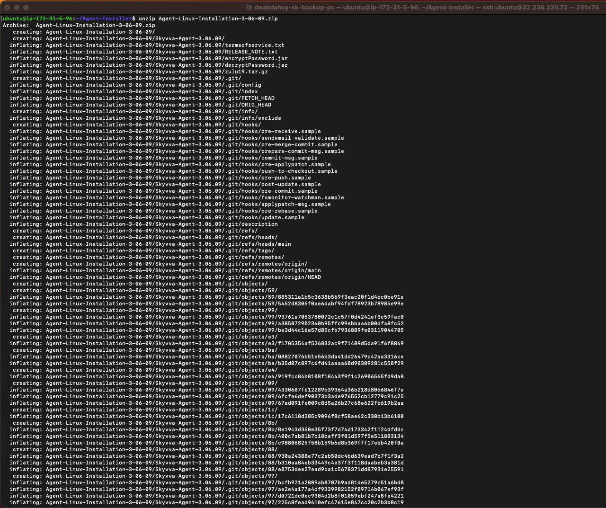Select the 'pre-receive.sample' hook line
The width and height of the screenshot is (606, 508).
point(165,131)
